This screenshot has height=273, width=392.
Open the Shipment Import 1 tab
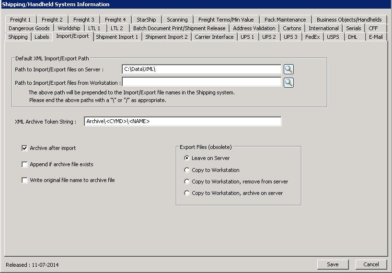pyautogui.click(x=117, y=37)
